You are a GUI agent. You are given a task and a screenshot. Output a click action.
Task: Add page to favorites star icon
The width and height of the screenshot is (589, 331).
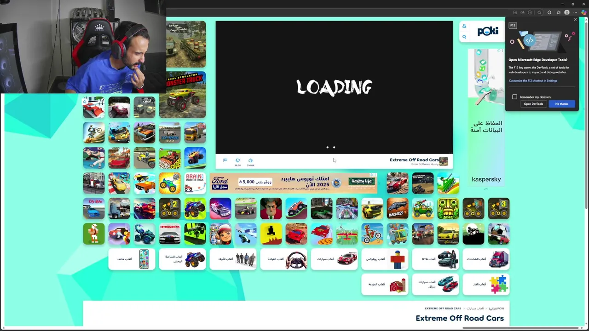pos(539,12)
